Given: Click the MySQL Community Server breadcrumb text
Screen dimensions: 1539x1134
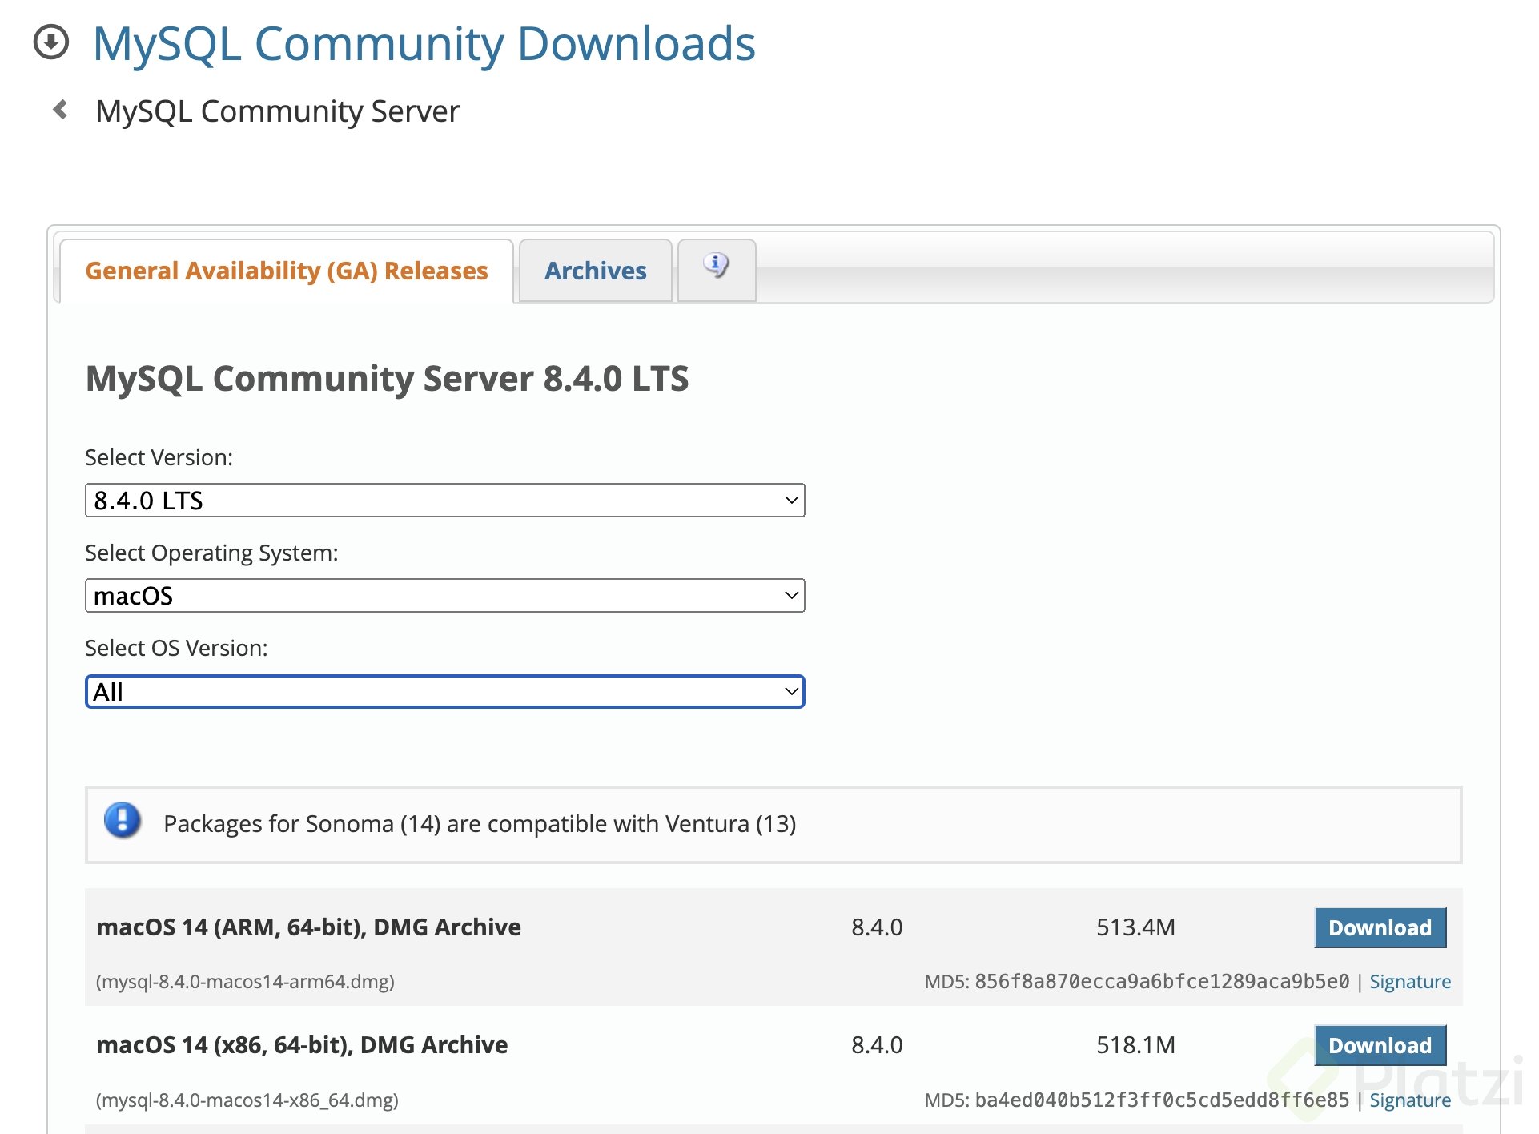Looking at the screenshot, I should pos(278,111).
